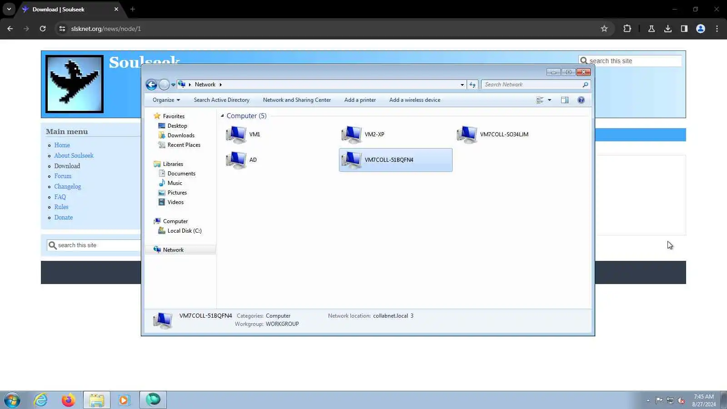Expand the view options dropdown arrow
Screen dimensions: 727x409
coord(549,100)
